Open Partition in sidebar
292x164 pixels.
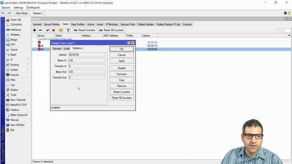tap(15, 110)
